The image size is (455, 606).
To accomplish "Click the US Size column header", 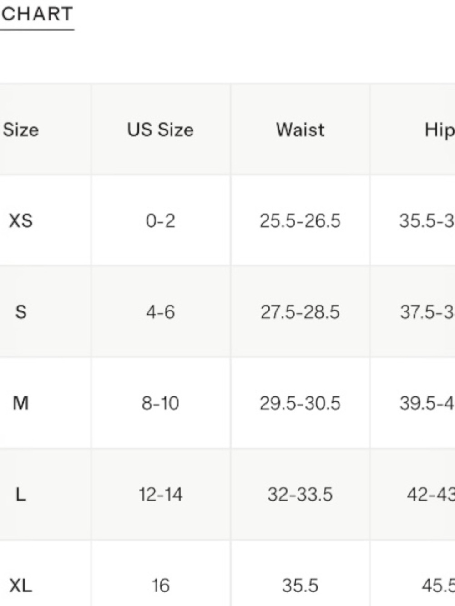I will [160, 130].
